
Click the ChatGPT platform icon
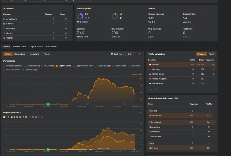(x=4, y=24)
